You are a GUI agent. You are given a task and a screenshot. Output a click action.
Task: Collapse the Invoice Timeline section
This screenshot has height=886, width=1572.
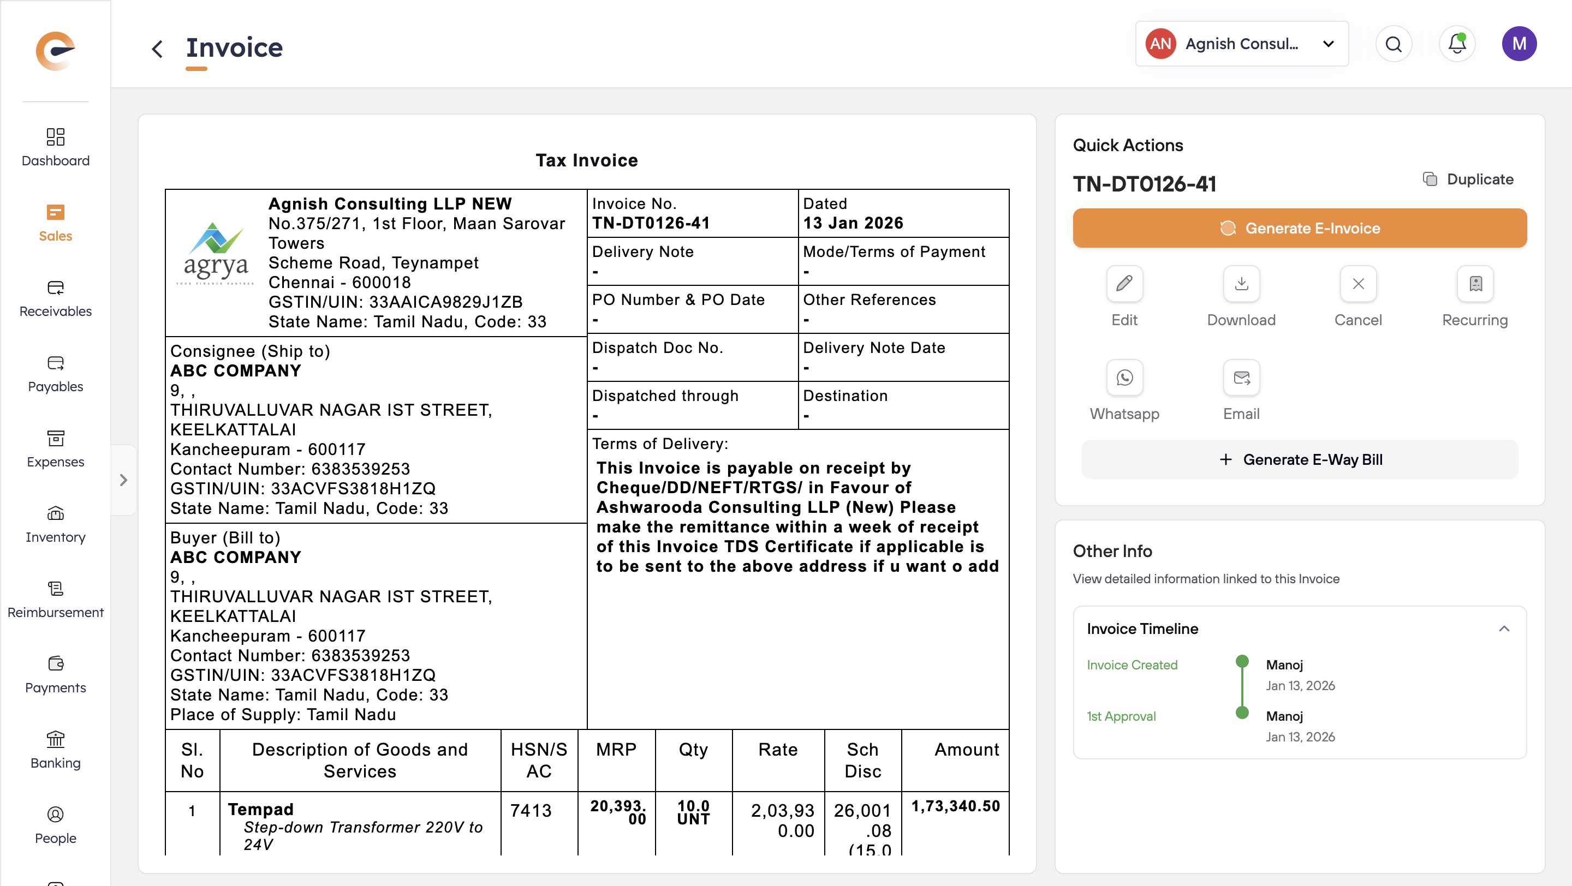pyautogui.click(x=1504, y=628)
